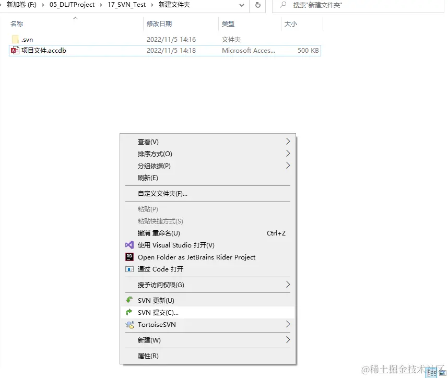
Task: Click the JetBrains Rider icon
Action: [129, 257]
